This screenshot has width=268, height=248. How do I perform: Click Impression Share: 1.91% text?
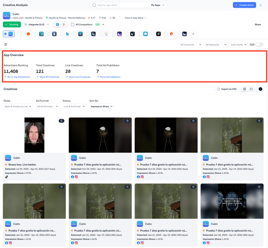click(18, 173)
